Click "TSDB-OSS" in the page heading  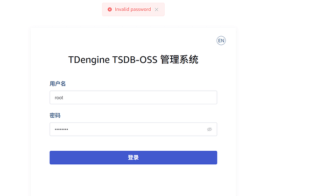(x=135, y=60)
